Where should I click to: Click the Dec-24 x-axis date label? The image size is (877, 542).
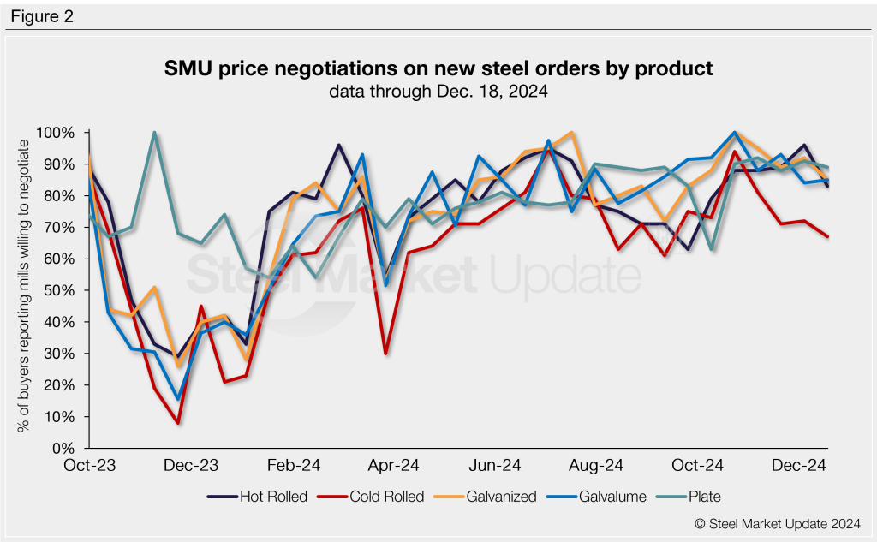798,466
